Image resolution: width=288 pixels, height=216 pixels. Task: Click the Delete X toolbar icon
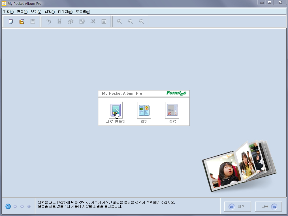point(93,22)
